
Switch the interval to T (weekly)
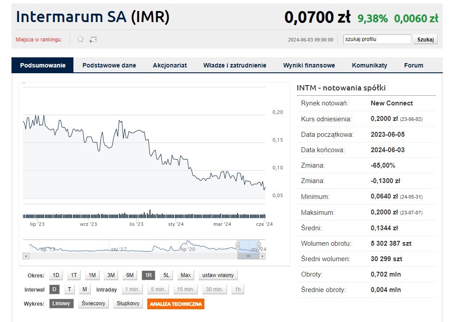pos(69,289)
